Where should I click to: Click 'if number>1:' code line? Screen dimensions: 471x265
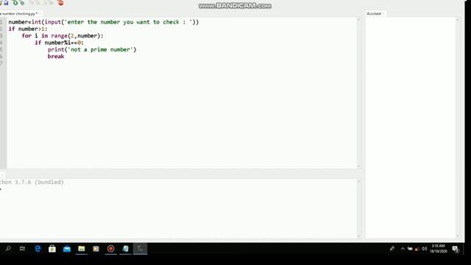click(28, 29)
